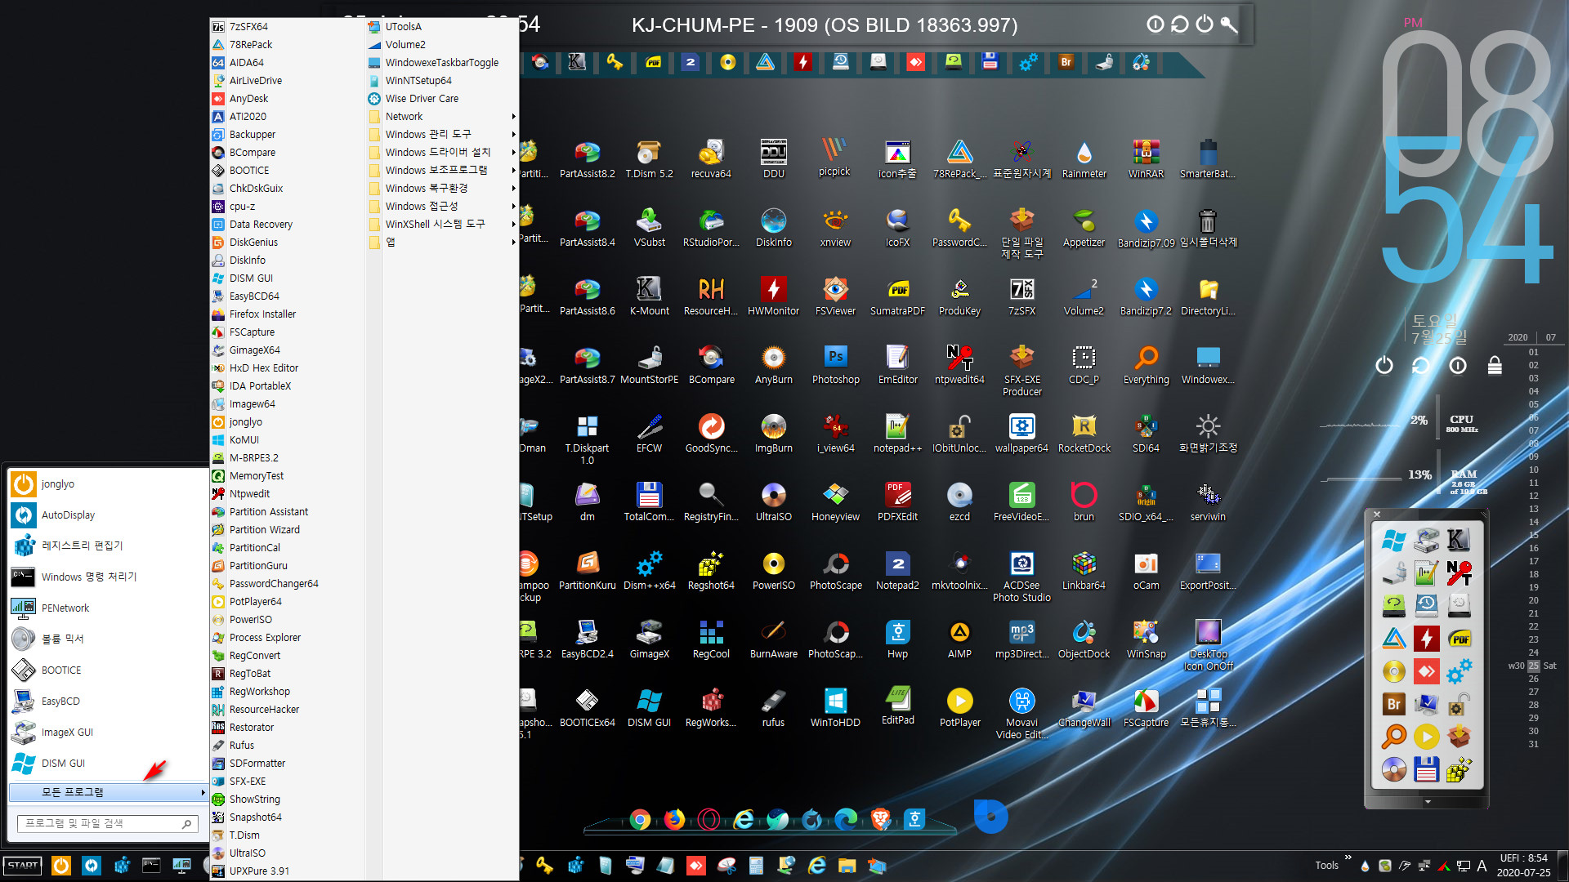Launch rufus desktop icon
This screenshot has height=882, width=1569.
773,707
